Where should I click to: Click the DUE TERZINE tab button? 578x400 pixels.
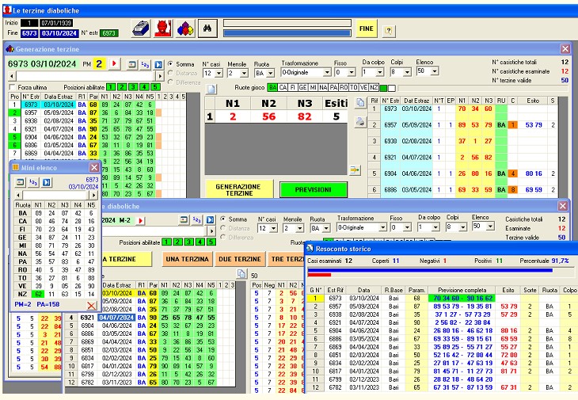tap(240, 259)
